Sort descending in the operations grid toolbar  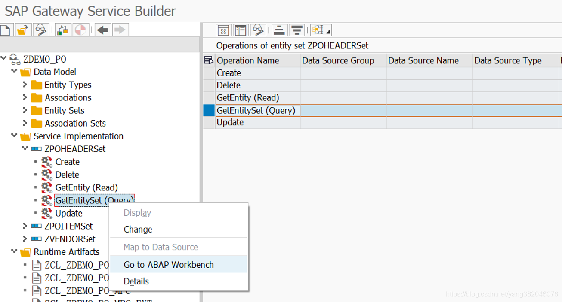(297, 30)
